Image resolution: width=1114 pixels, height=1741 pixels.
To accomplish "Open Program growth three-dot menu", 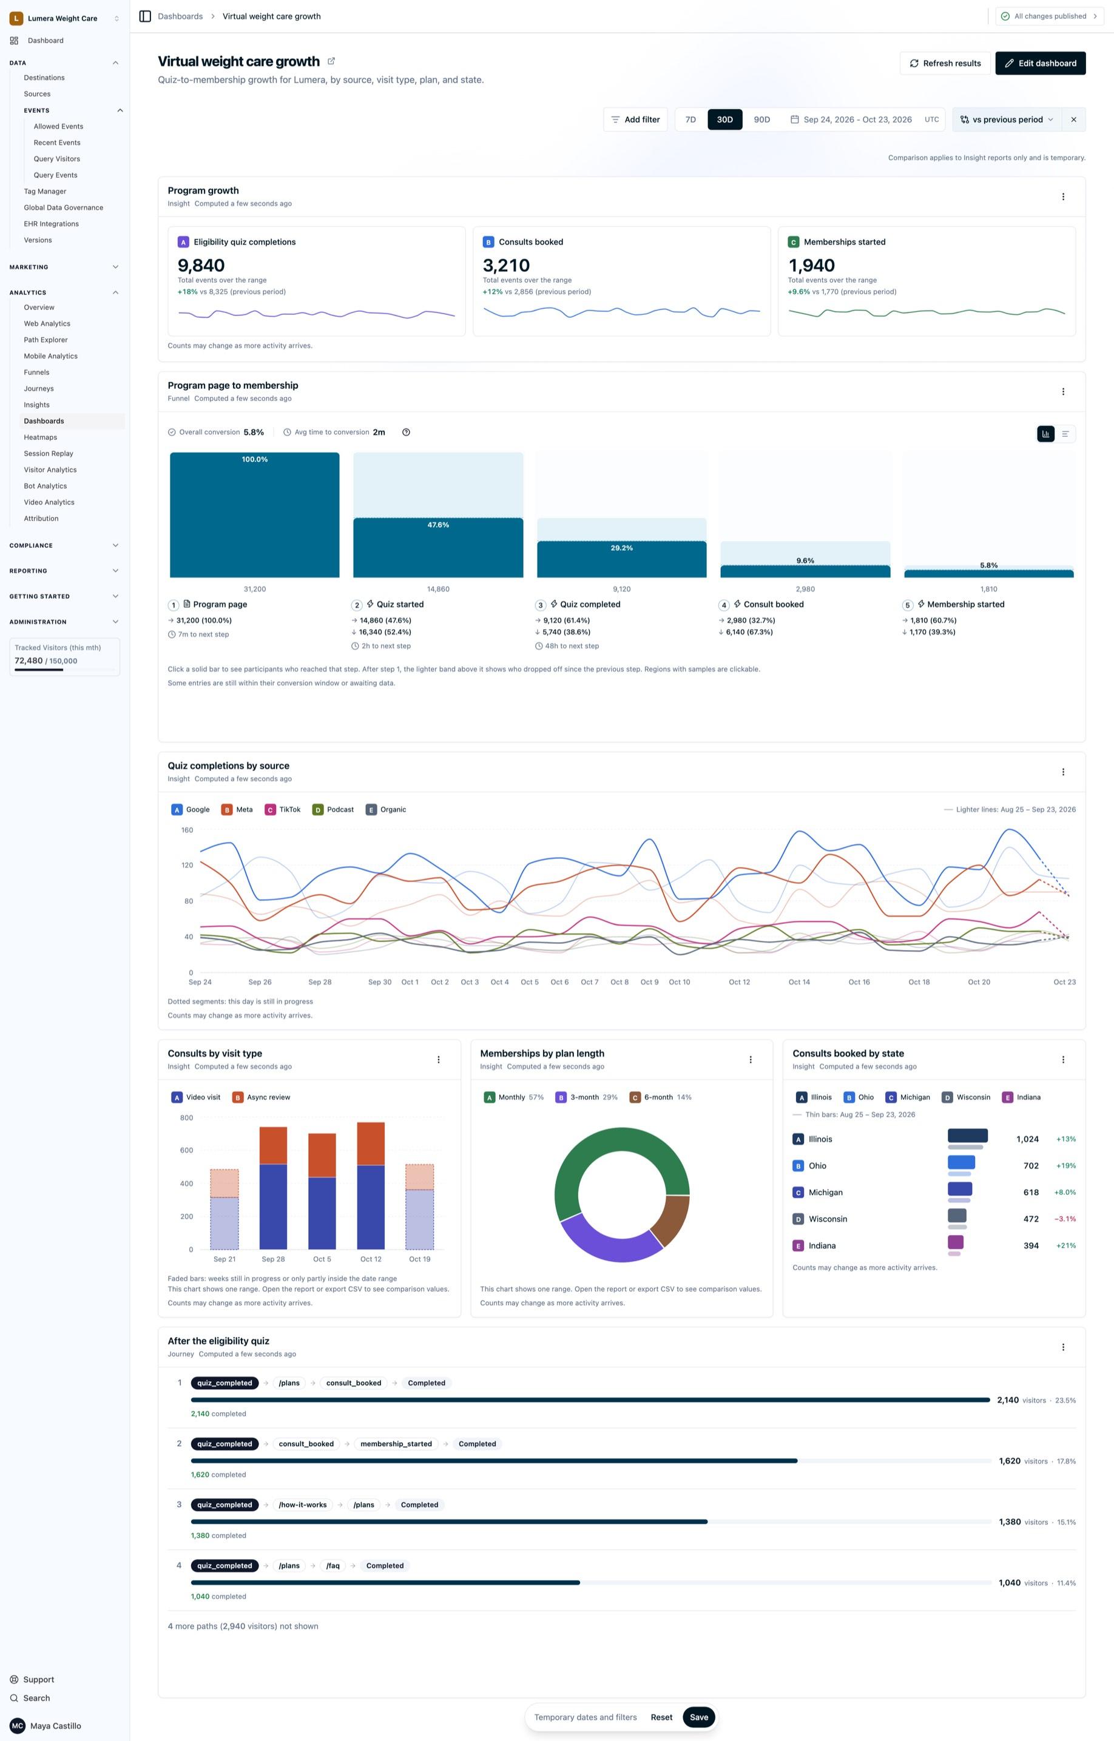I will coord(1062,197).
